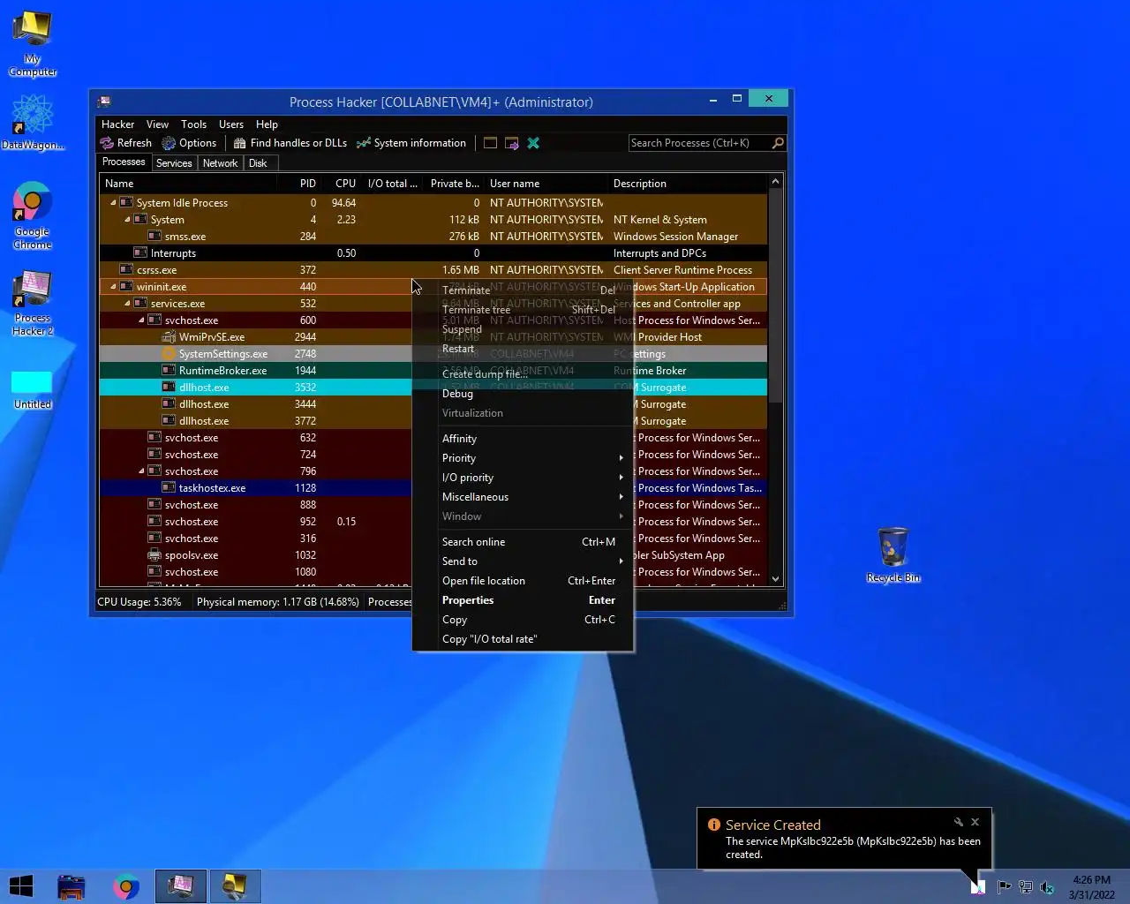1130x904 pixels.
Task: Collapse svchost.exe PID 600 node
Action: 141,320
